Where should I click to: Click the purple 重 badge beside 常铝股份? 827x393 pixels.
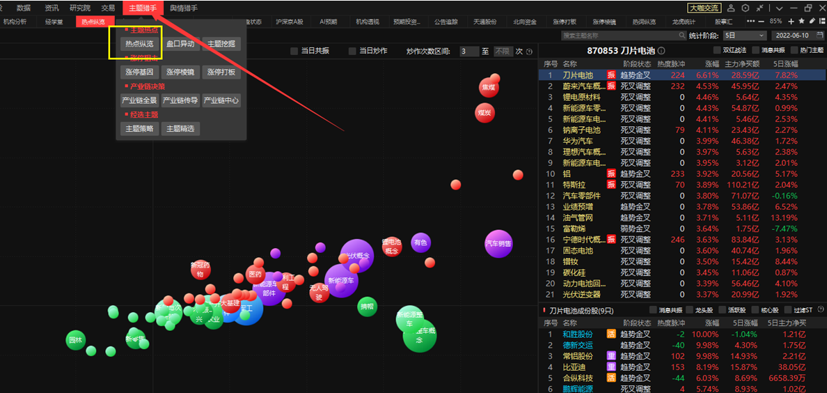[611, 356]
